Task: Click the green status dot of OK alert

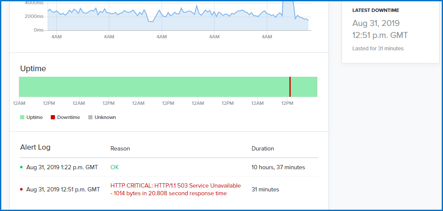Action: click(x=21, y=167)
